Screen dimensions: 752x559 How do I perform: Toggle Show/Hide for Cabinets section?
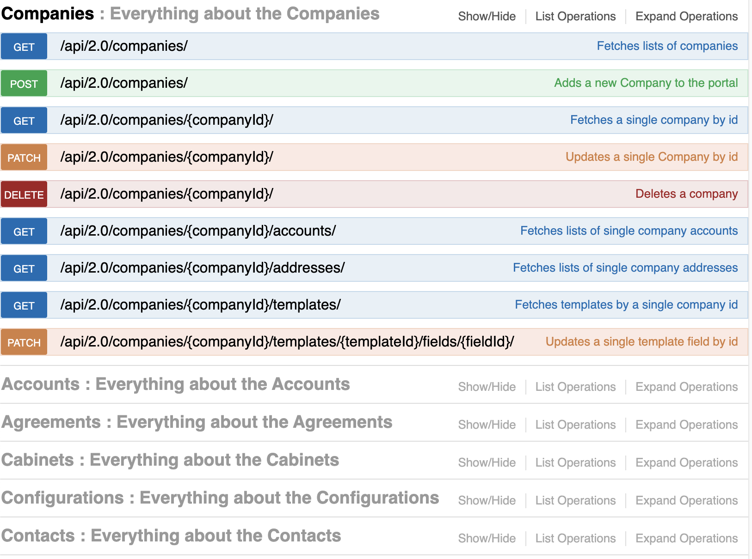487,463
